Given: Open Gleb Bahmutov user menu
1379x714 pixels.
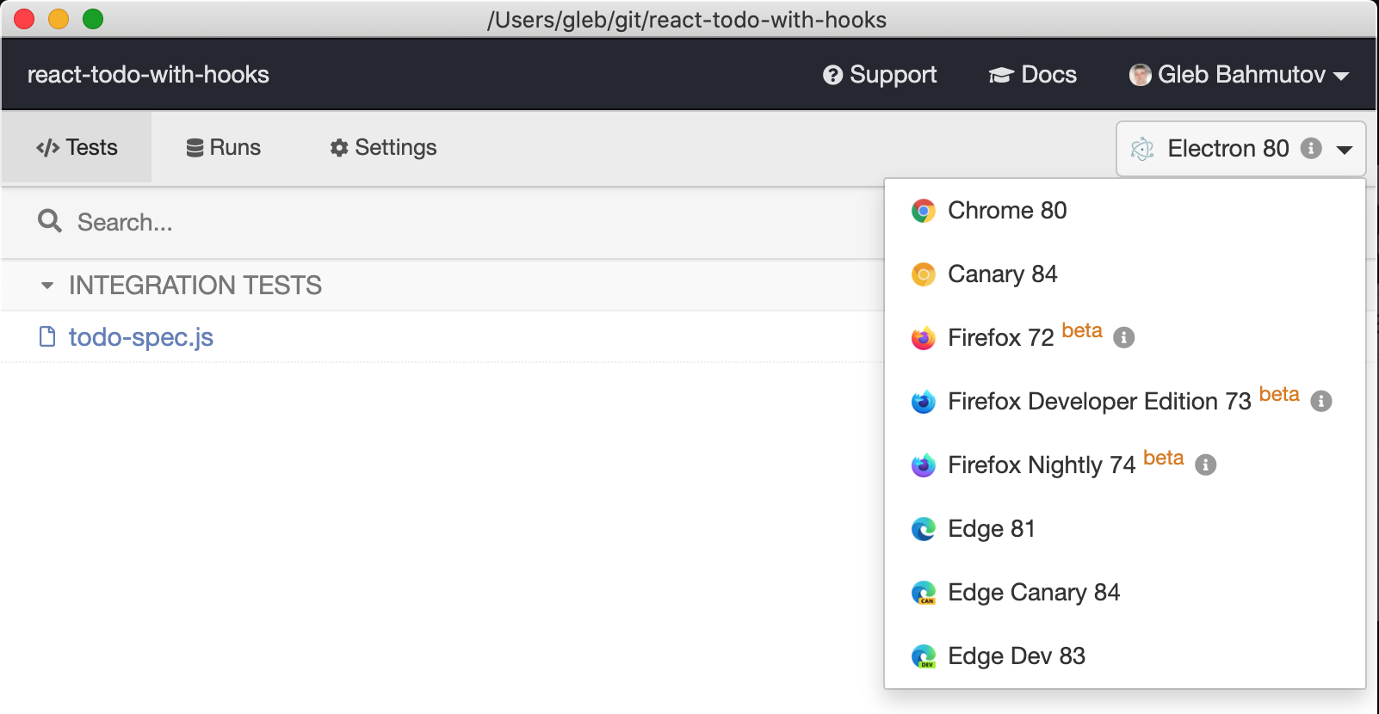Looking at the screenshot, I should pyautogui.click(x=1239, y=75).
